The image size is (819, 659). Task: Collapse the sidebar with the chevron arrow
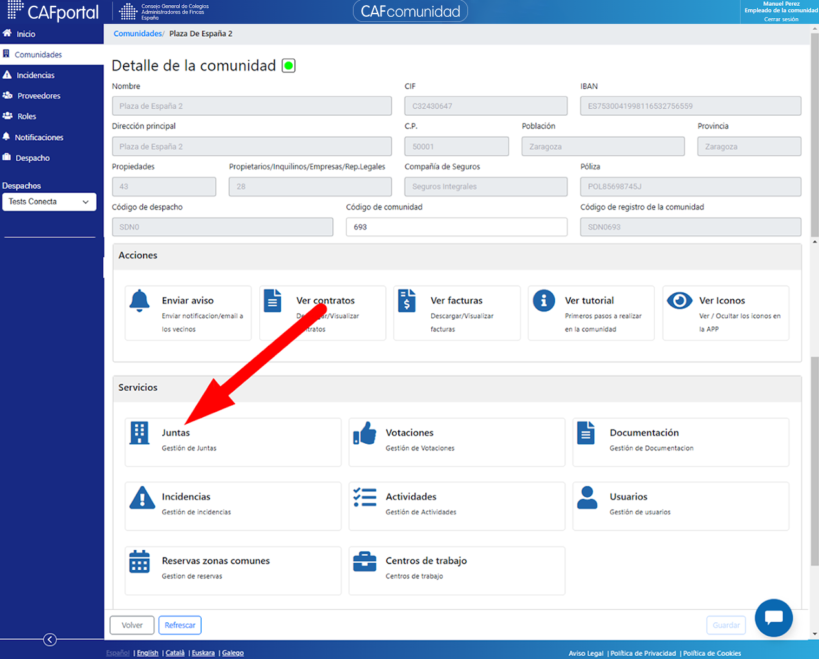[x=50, y=640]
